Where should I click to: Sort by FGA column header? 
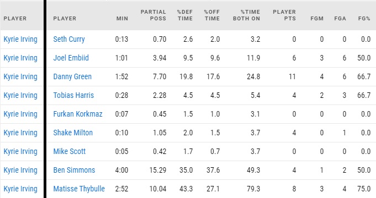pos(340,19)
